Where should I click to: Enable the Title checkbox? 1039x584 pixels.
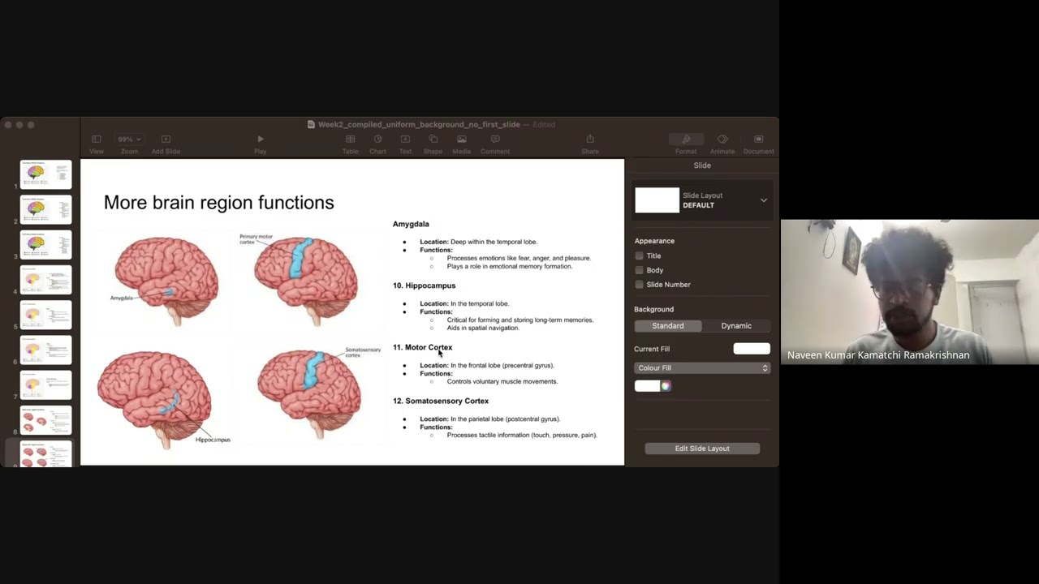click(640, 255)
